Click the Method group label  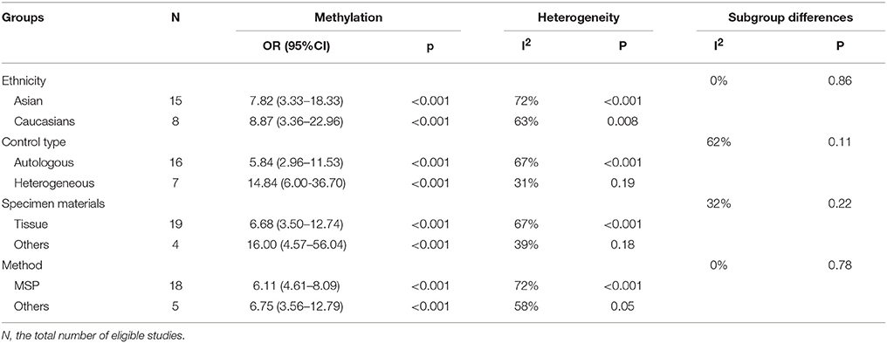coord(20,265)
